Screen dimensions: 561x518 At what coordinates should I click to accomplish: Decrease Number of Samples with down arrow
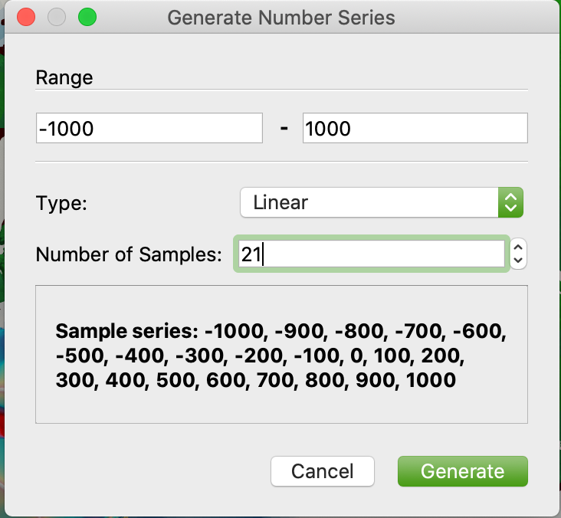click(x=518, y=261)
